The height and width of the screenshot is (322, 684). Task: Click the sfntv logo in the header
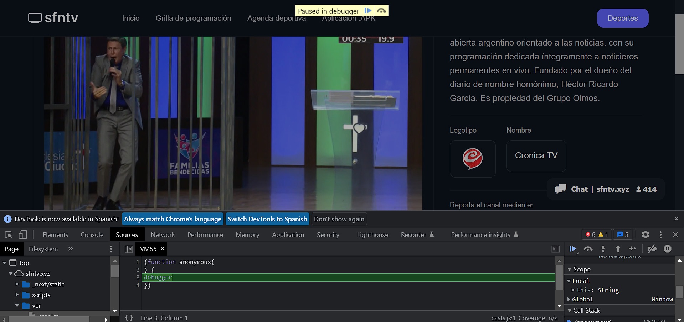[x=53, y=18]
